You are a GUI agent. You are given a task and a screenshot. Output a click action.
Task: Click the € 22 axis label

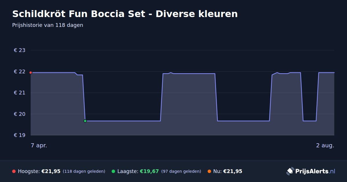pos(20,72)
